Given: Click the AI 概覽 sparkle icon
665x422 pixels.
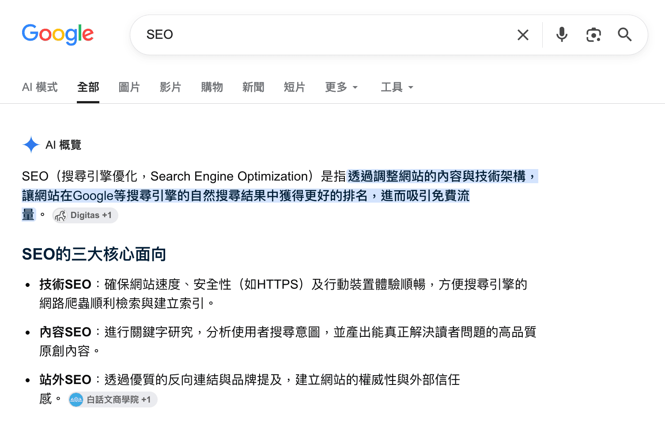Looking at the screenshot, I should (x=31, y=145).
